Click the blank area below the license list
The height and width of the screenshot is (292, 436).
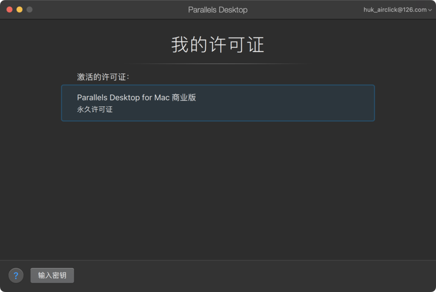[218, 187]
